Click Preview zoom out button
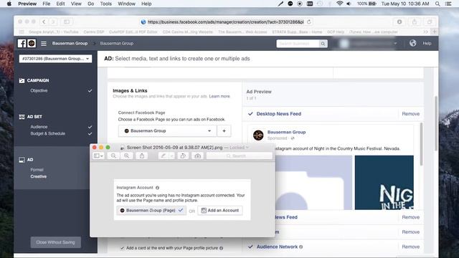459x258 pixels. tap(113, 156)
